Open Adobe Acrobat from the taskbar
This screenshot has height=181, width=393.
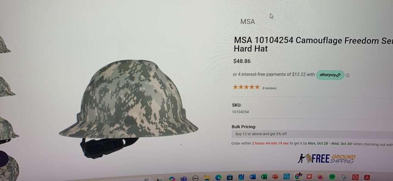pyautogui.click(x=367, y=177)
